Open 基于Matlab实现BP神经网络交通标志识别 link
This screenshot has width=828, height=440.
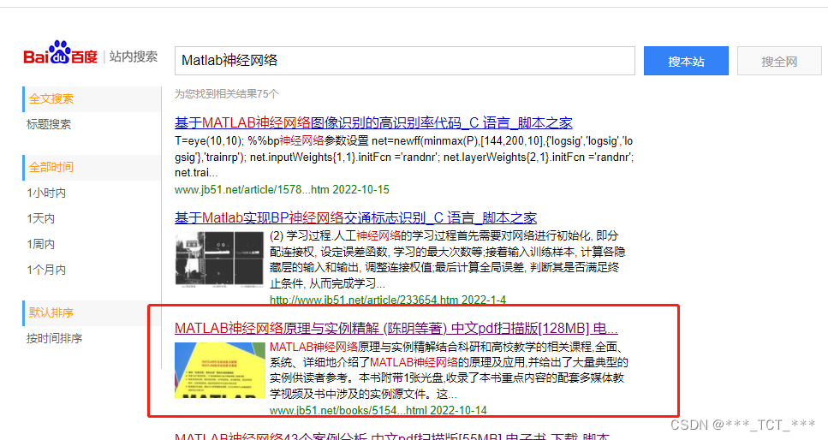[x=355, y=217]
